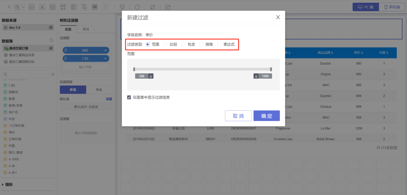This screenshot has width=407, height=195.
Task: Click the refresh icon in toolbar
Action: (137, 7)
